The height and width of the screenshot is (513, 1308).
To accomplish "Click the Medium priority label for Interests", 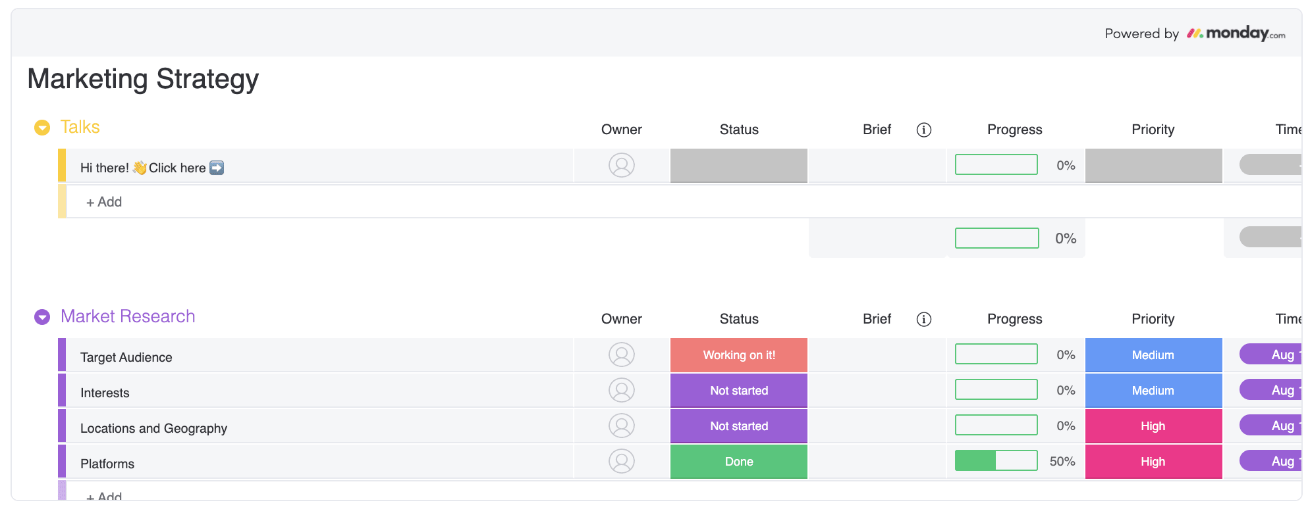I will (1153, 390).
